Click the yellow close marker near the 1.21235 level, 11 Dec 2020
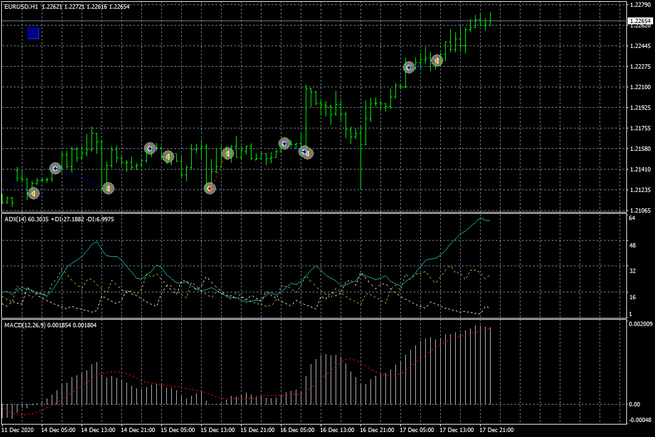Viewport: 655px width, 437px height. pyautogui.click(x=33, y=193)
